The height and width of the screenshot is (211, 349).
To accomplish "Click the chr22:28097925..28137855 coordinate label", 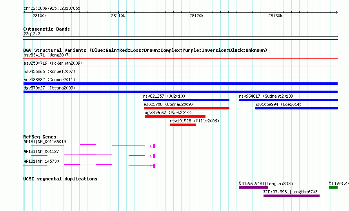I will (52, 8).
